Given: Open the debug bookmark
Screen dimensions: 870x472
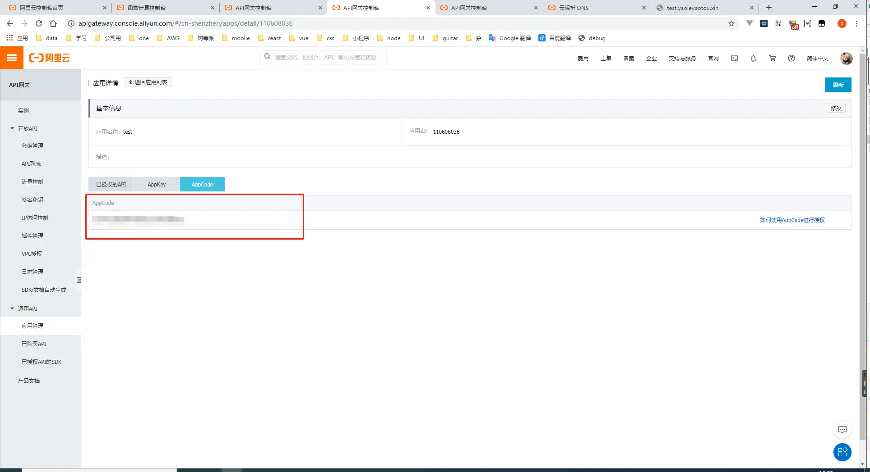Looking at the screenshot, I should point(592,38).
